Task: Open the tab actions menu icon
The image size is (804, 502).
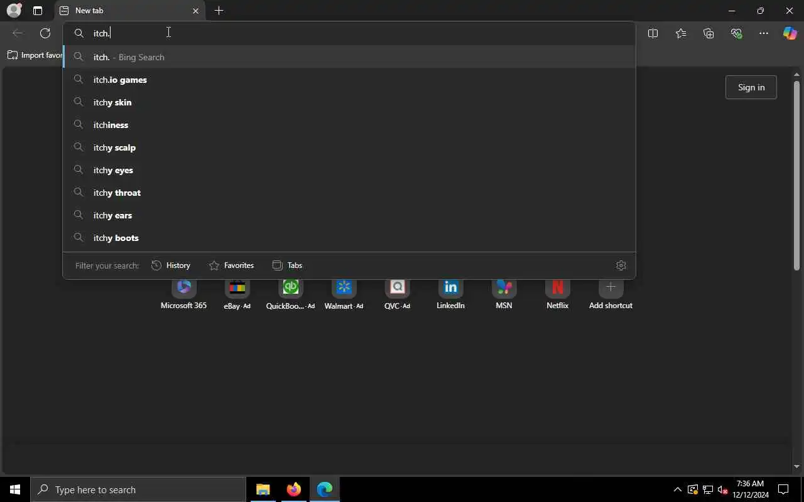Action: tap(38, 11)
